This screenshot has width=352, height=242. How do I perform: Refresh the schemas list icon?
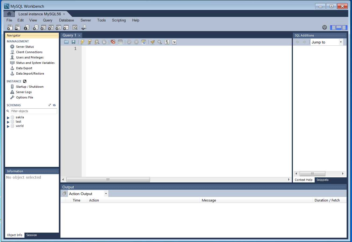(x=54, y=105)
